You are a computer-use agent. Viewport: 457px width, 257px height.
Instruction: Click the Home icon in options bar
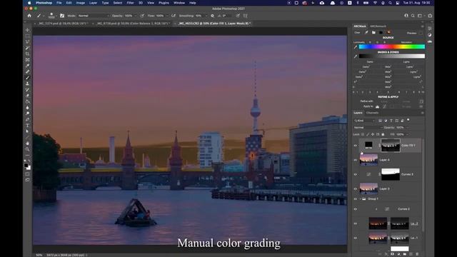pyautogui.click(x=29, y=16)
